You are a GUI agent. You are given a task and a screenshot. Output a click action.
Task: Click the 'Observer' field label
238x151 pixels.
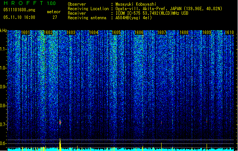(77, 4)
